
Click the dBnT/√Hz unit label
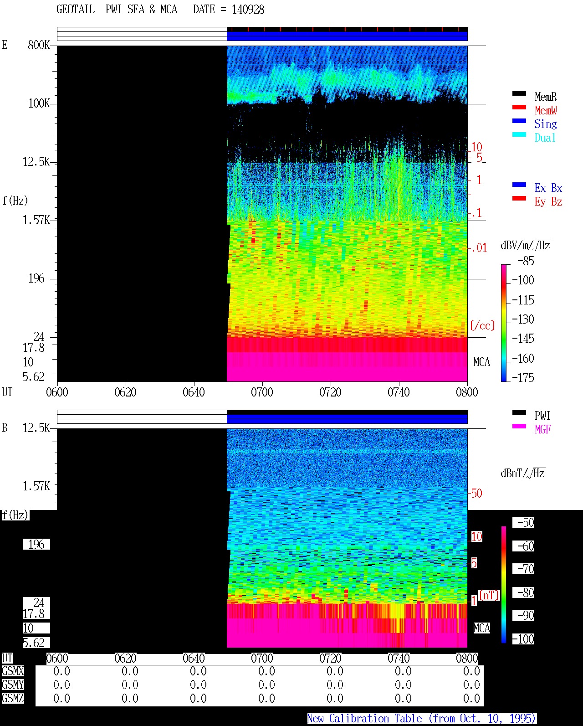(523, 473)
